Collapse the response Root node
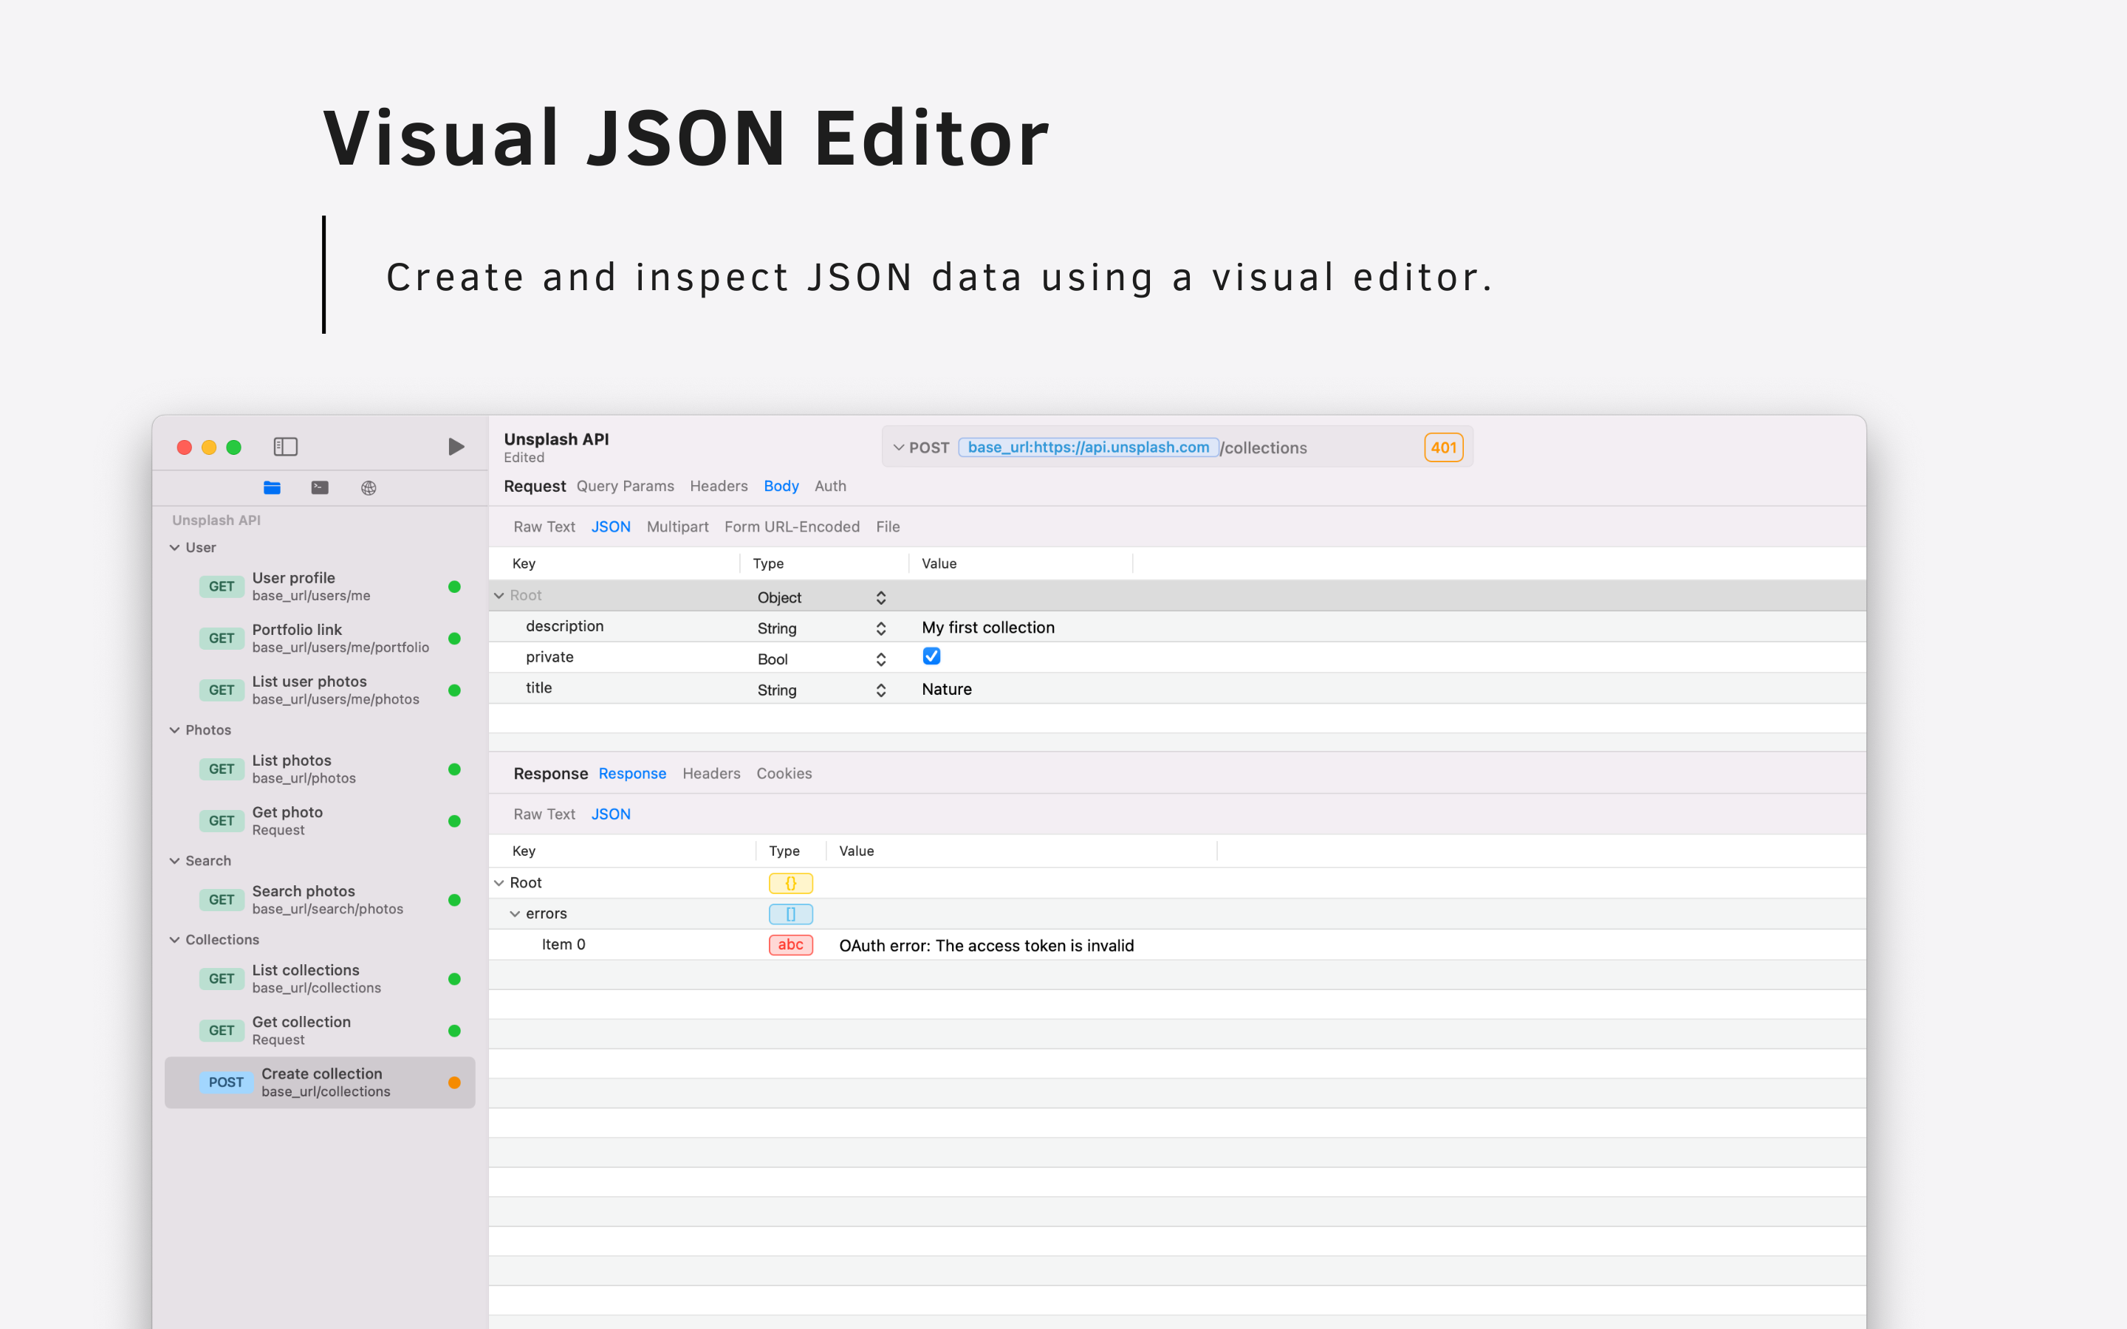Screen dimensions: 2127x1329 click(x=499, y=882)
